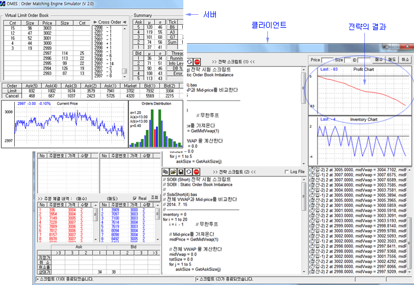Click the OMES app icon in title bar

(2, 4)
